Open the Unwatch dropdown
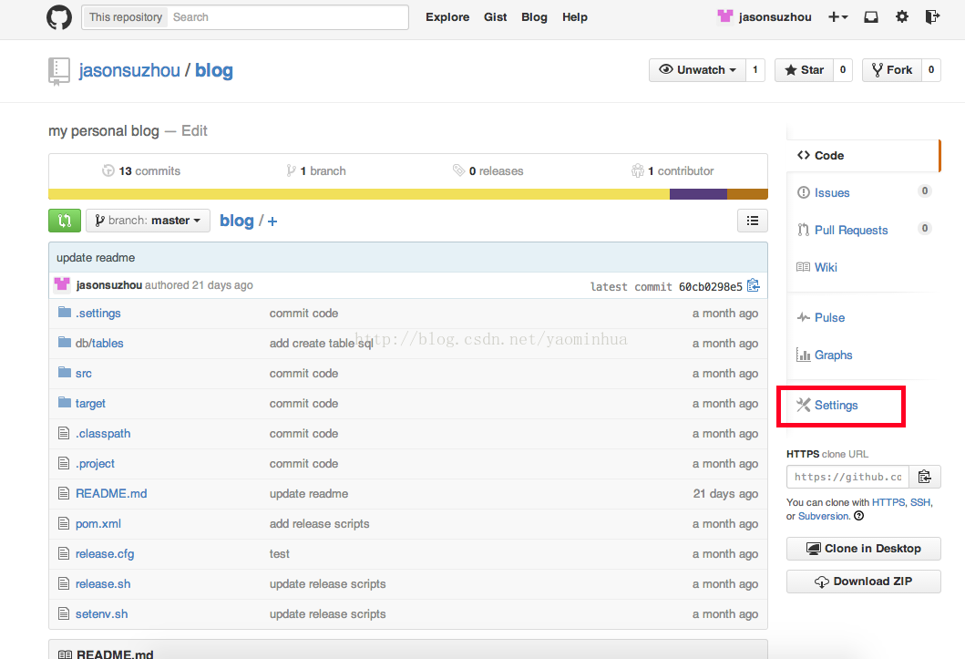Viewport: 965px width, 659px height. pos(697,70)
